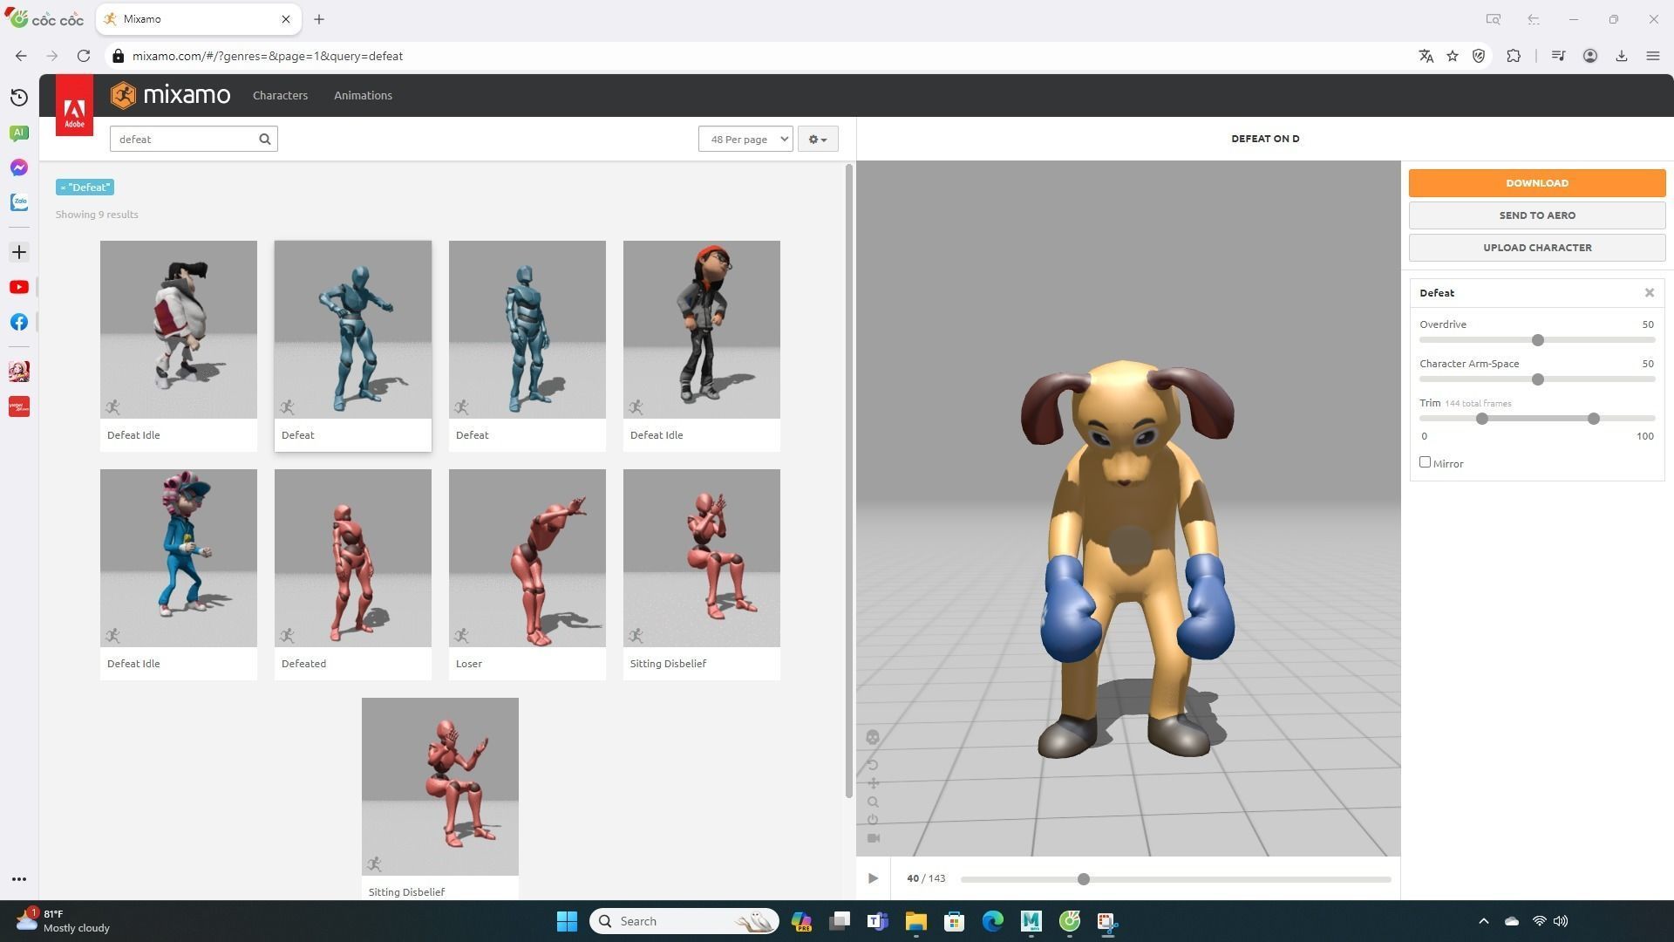Toggle the Mirror checkbox
This screenshot has height=942, width=1674.
1425,462
